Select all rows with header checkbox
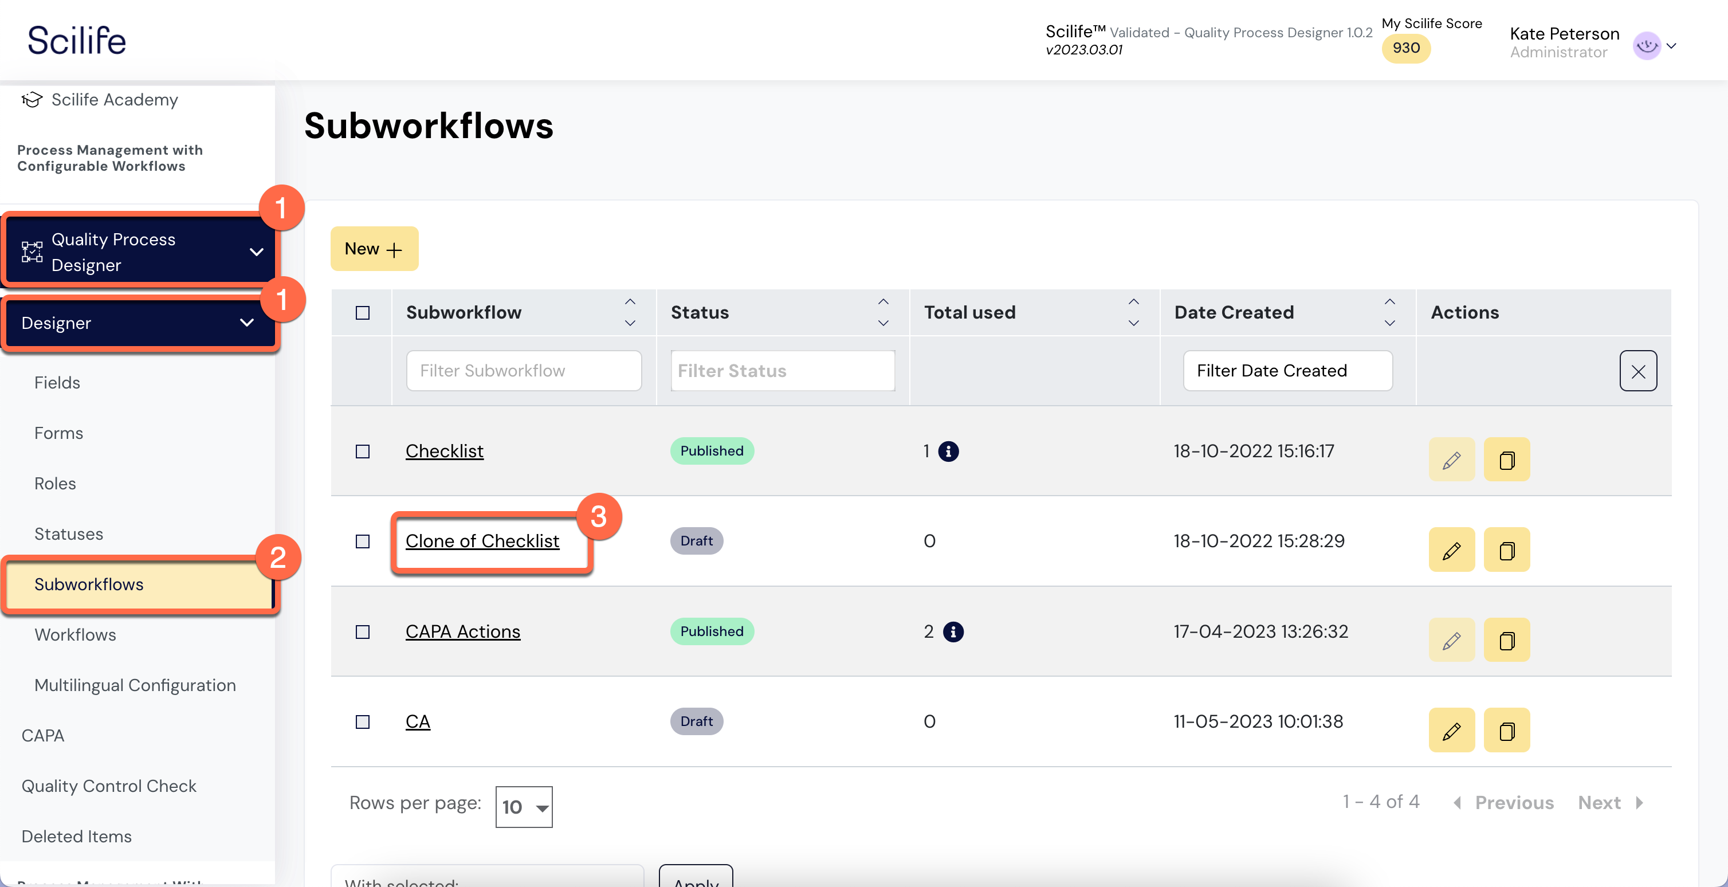The height and width of the screenshot is (887, 1728). (362, 313)
